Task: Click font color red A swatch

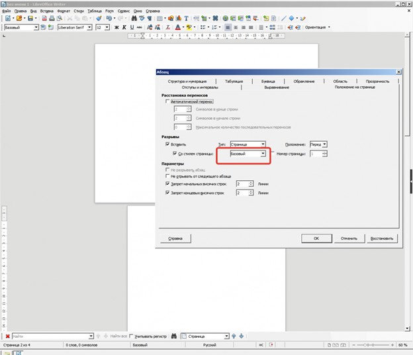Action: 178,27
